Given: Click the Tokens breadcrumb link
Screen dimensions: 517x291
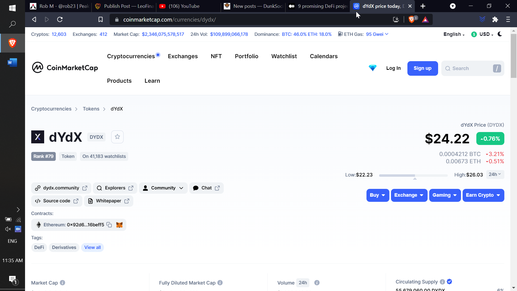Looking at the screenshot, I should pos(91,109).
